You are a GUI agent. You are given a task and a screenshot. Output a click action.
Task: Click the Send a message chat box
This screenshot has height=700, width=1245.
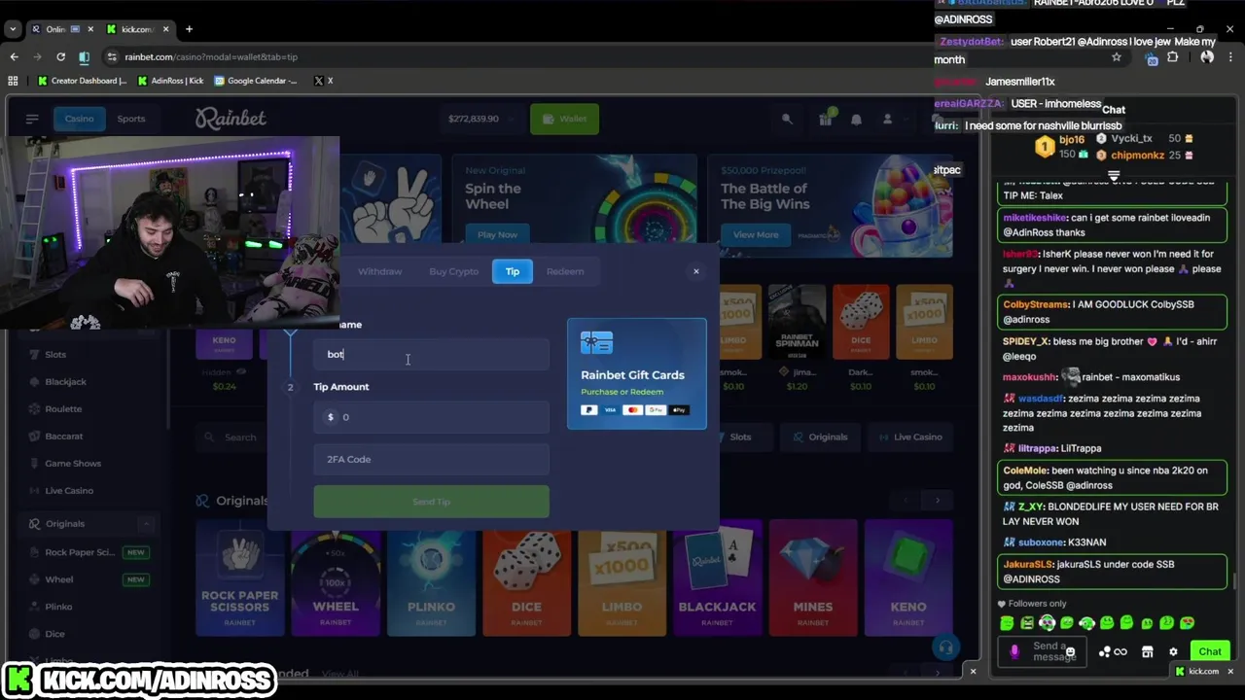(x=1045, y=652)
